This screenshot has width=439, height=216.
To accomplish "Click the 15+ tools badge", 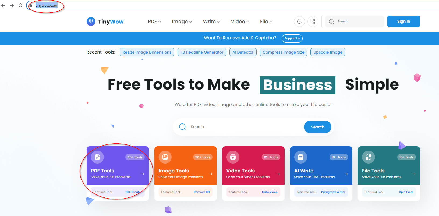I will click(406, 157).
